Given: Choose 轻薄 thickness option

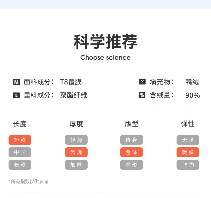Looking at the screenshot, I should pos(76,140).
